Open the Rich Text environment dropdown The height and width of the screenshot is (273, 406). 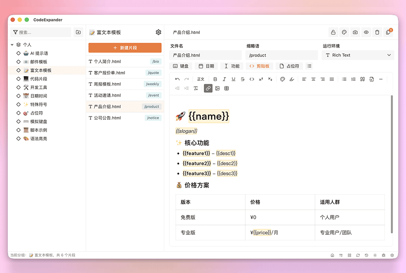pos(357,55)
